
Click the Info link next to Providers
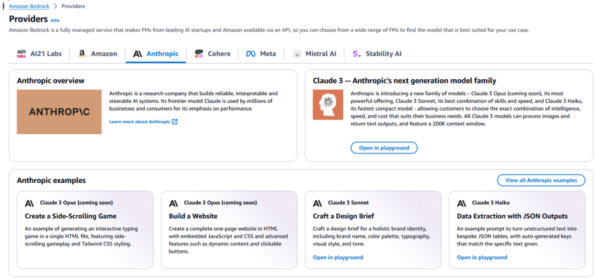point(55,20)
